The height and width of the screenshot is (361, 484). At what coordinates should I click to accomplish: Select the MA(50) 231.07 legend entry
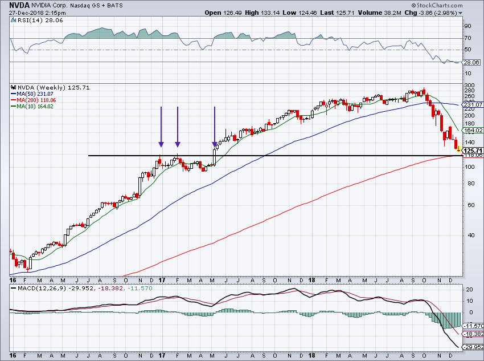tap(32, 94)
